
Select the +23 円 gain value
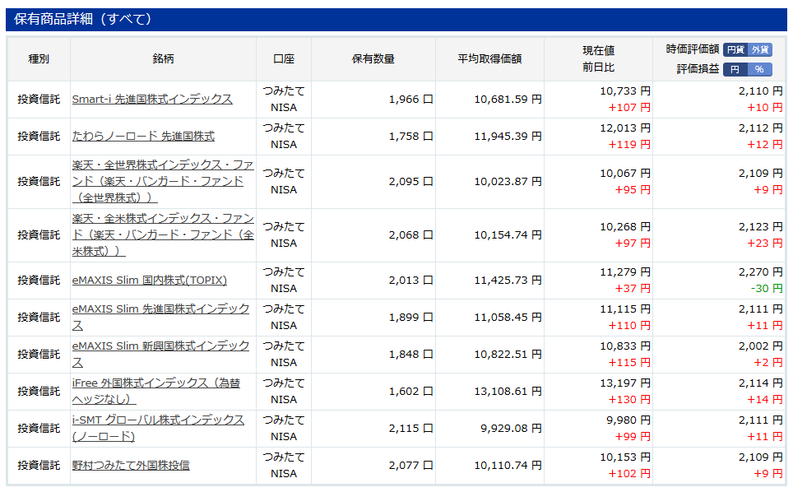765,244
